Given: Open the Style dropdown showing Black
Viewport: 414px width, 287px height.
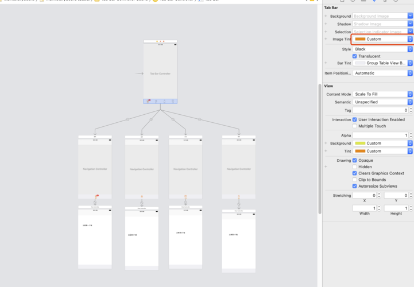Looking at the screenshot, I should point(382,49).
